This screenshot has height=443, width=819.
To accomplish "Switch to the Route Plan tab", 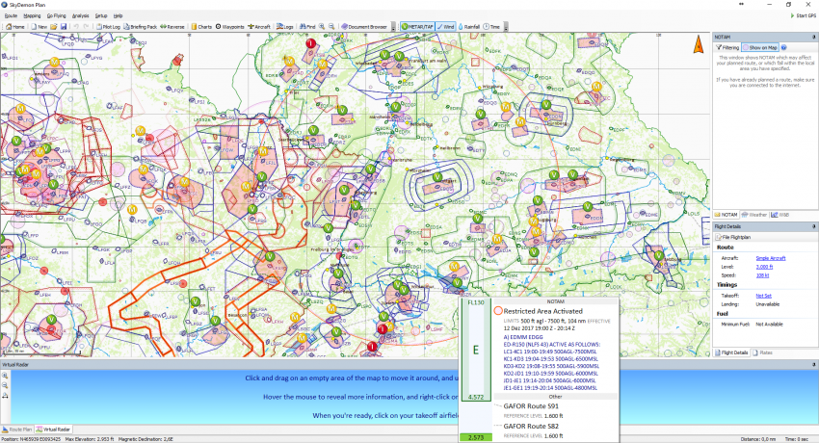I will tap(17, 430).
